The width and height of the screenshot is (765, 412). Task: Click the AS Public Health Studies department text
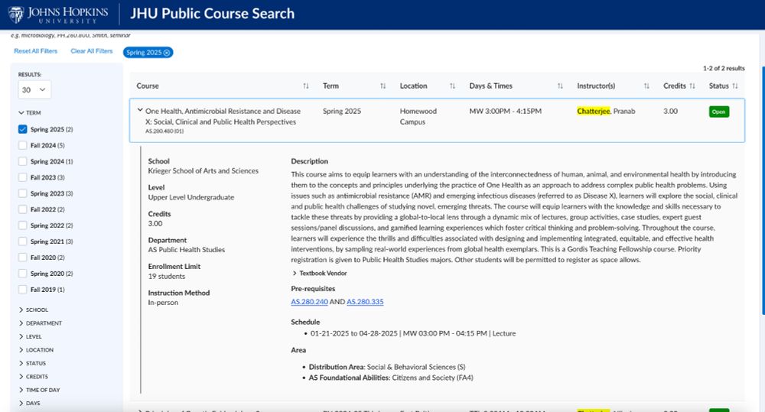click(x=187, y=250)
